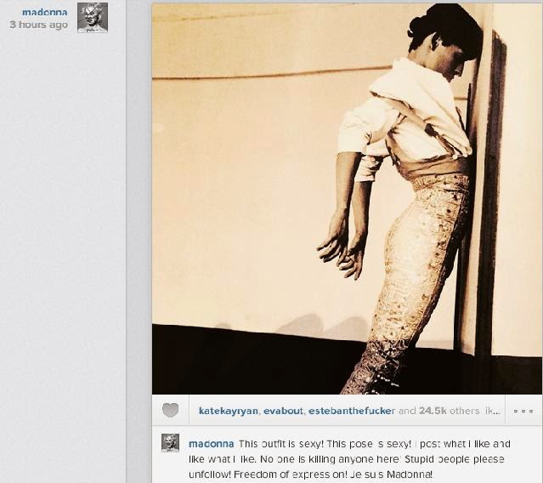Viewport: 543px width, 483px height.
Task: Open estebanthefucker's profile
Action: (x=352, y=411)
